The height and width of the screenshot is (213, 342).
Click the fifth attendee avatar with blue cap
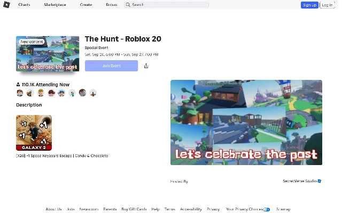tap(61, 93)
